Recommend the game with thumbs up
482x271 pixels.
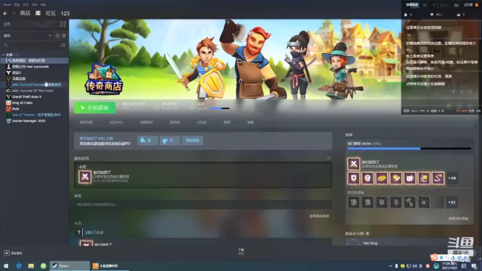[x=148, y=140]
